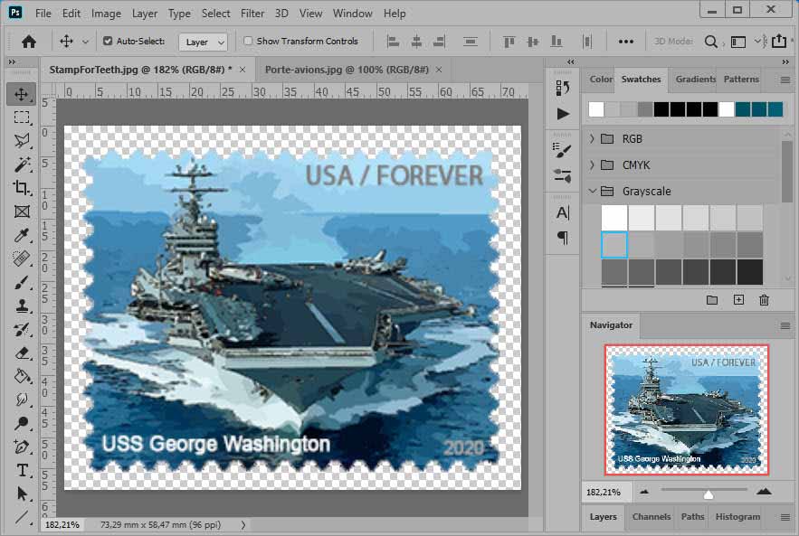Open the Actions panel play icon
This screenshot has width=799, height=536.
click(563, 114)
